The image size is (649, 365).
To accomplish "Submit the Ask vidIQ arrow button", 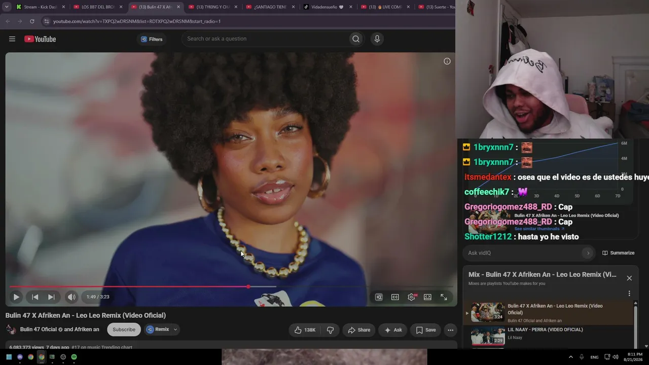I will (x=588, y=253).
